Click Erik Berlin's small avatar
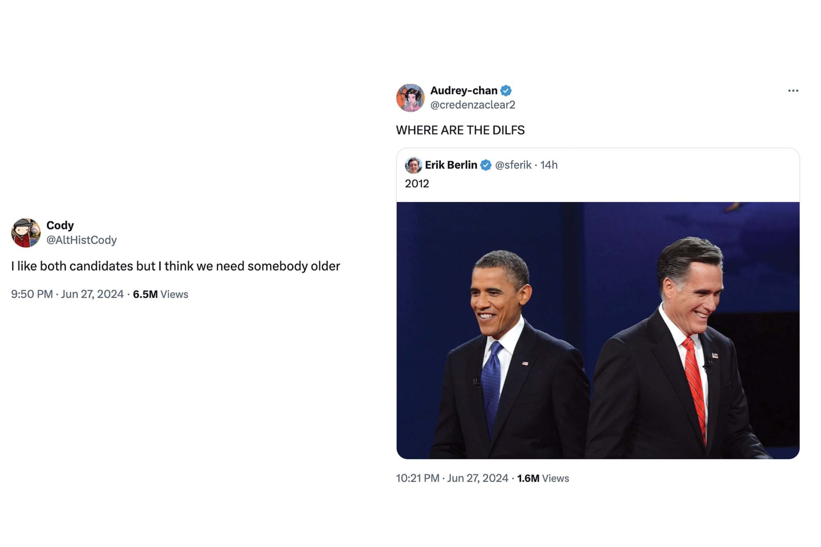821x547 pixels. (x=413, y=165)
